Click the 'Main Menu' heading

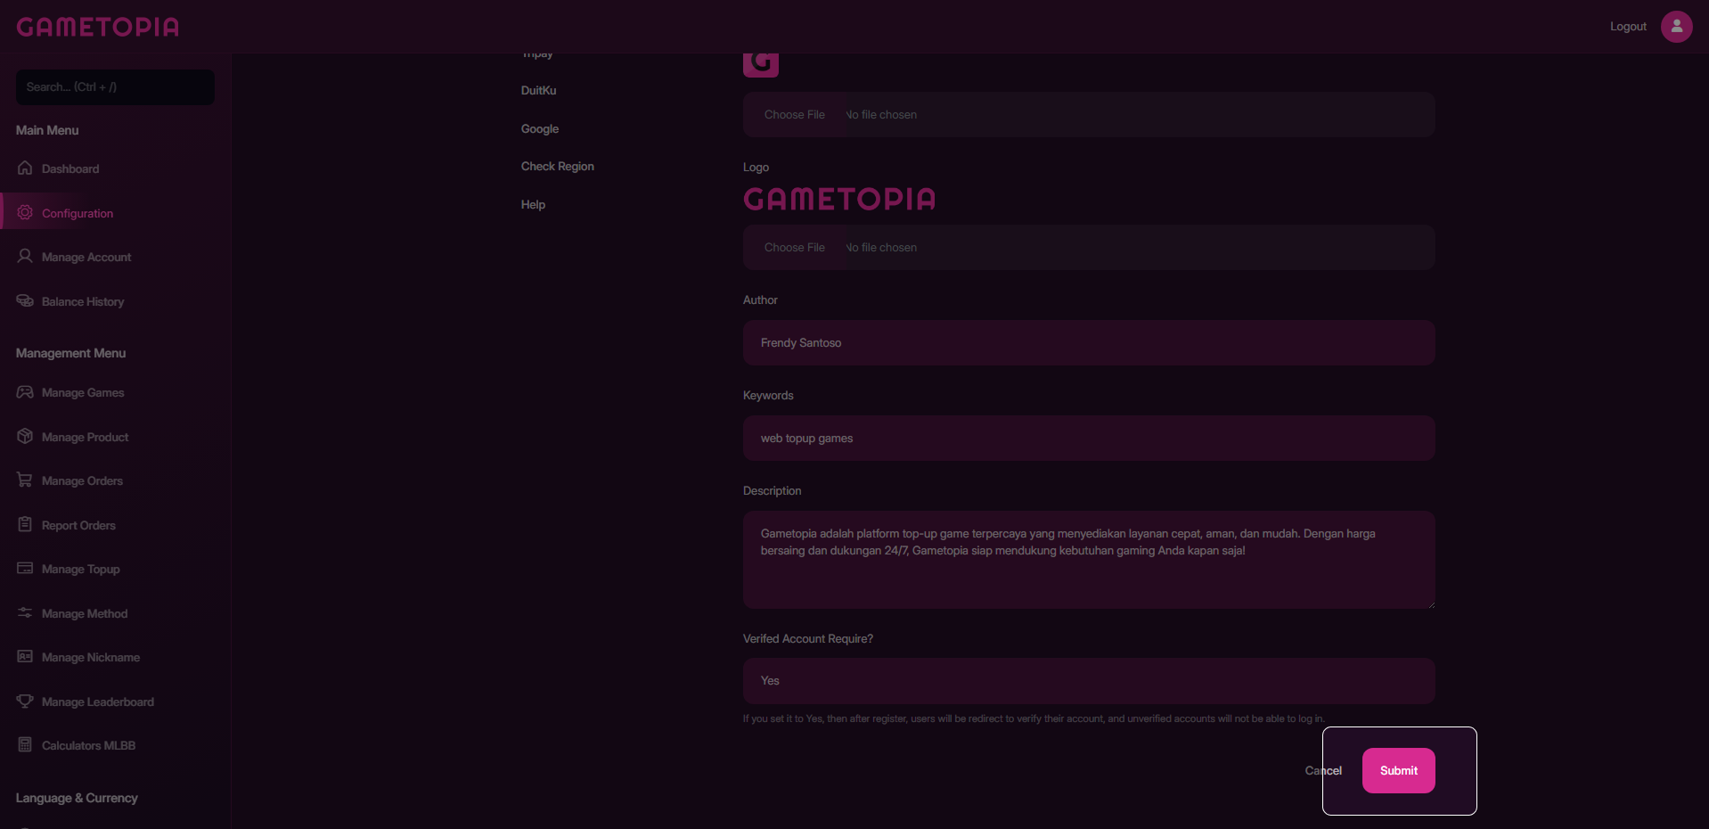(47, 130)
